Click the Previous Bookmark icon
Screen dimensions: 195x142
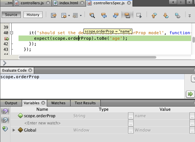coord(154,15)
